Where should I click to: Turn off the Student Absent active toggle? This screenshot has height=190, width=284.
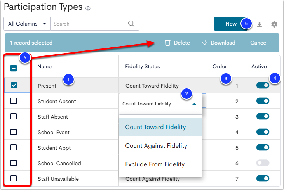tap(263, 101)
